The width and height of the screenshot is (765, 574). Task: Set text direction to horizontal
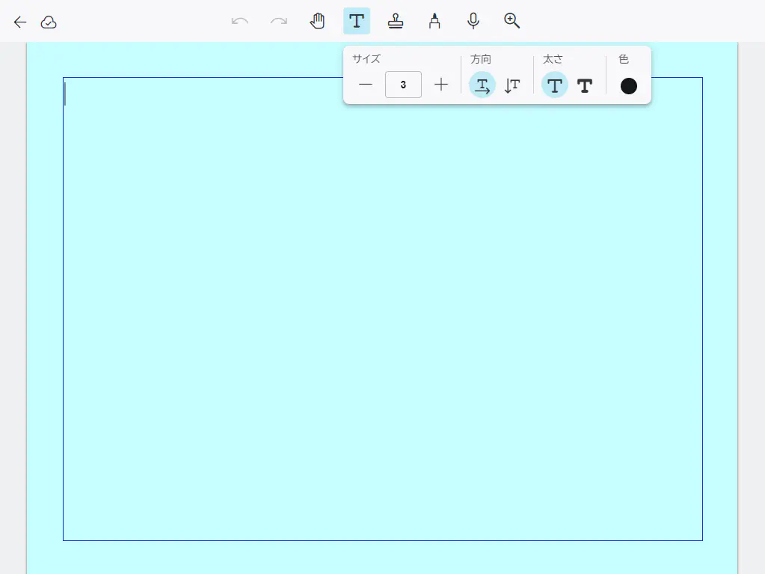click(x=482, y=85)
